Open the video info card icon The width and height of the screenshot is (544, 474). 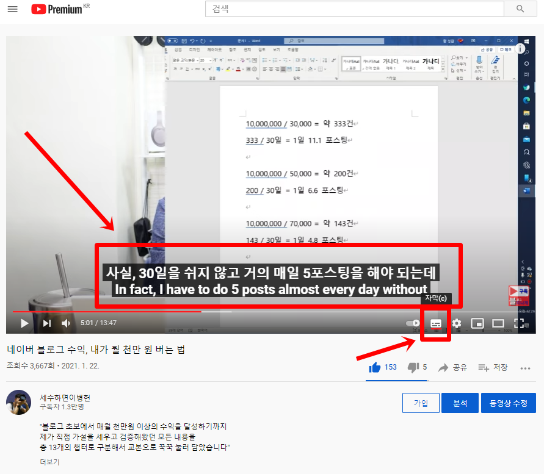coord(520,49)
